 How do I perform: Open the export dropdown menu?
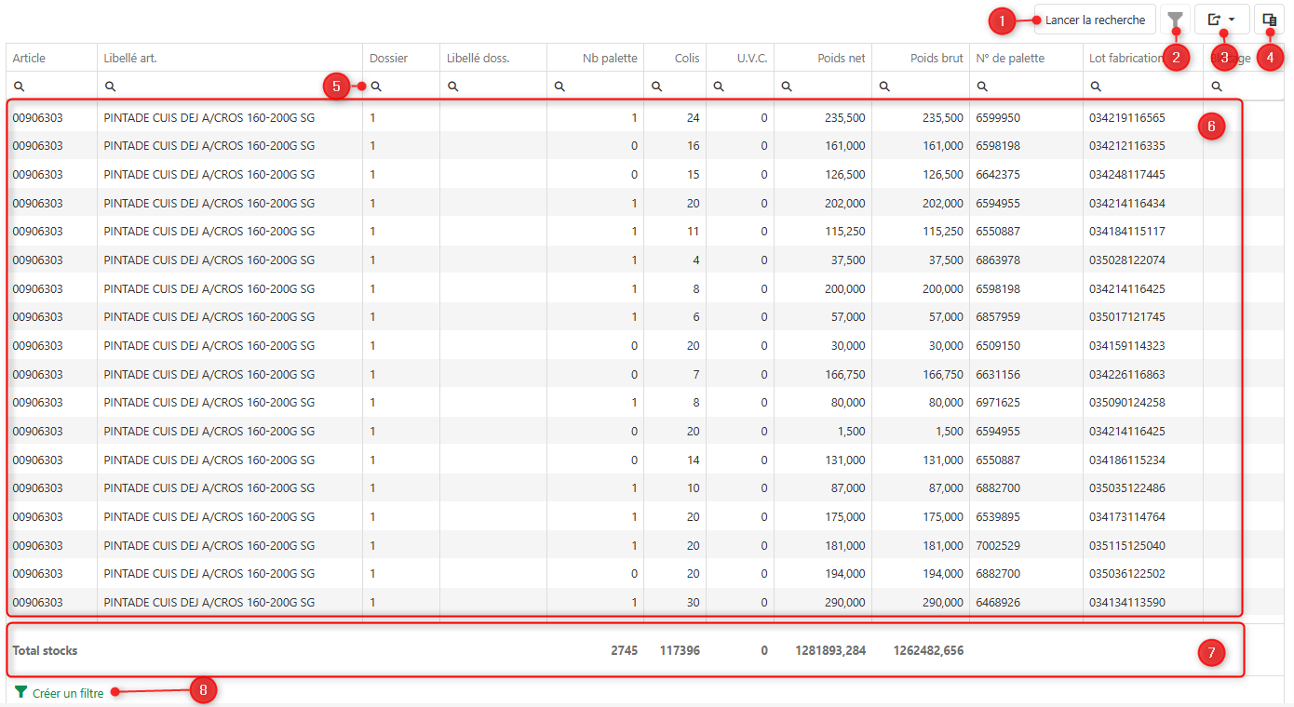point(1220,20)
